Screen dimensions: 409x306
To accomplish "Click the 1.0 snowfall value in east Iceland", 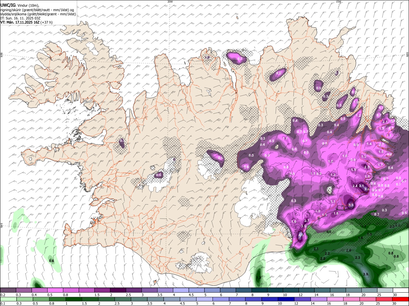I will (345, 156).
